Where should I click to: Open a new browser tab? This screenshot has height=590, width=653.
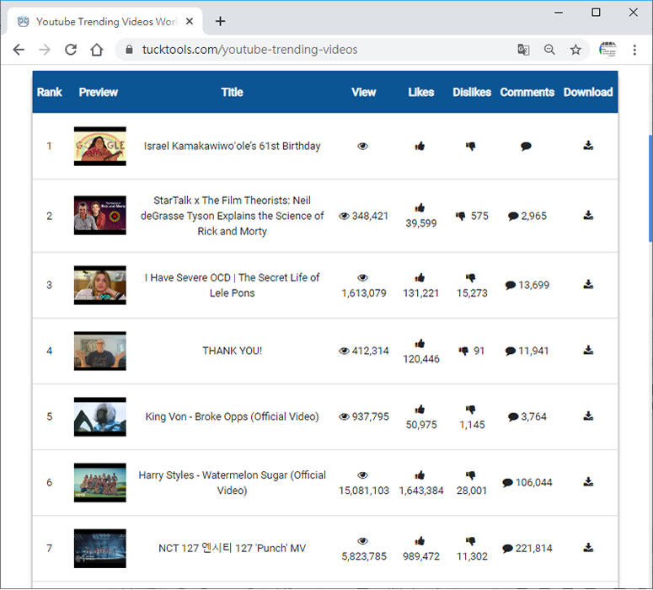[220, 21]
